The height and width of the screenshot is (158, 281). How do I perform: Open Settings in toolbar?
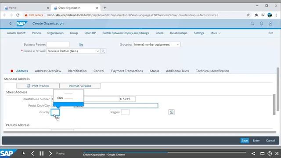click(x=199, y=33)
